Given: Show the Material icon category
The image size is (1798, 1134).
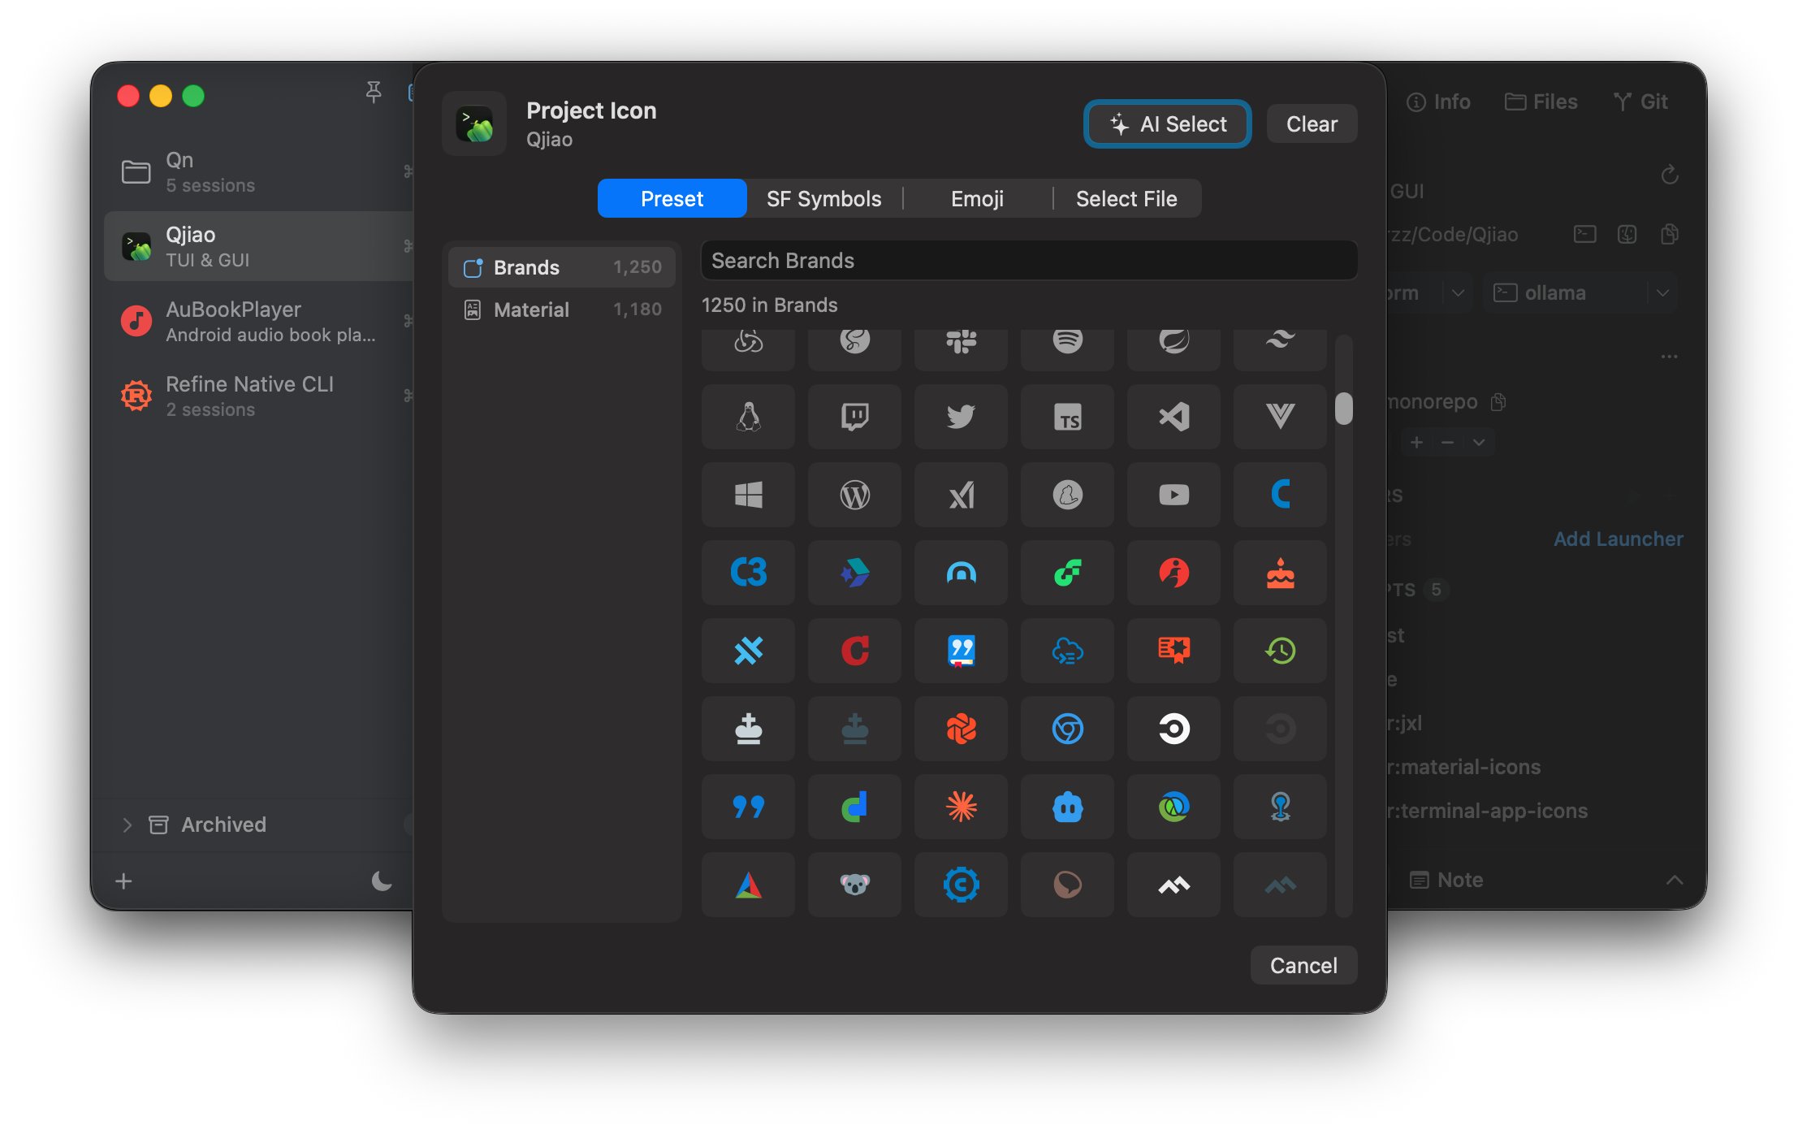Looking at the screenshot, I should point(562,309).
